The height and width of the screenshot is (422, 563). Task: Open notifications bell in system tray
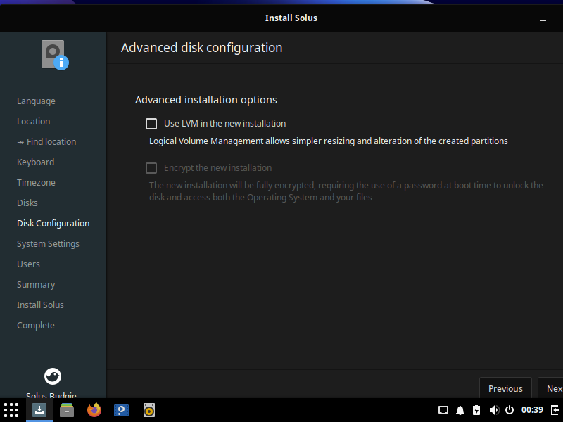(x=460, y=410)
